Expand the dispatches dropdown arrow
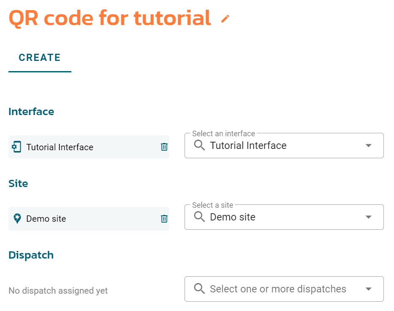The image size is (394, 311). pyautogui.click(x=368, y=289)
